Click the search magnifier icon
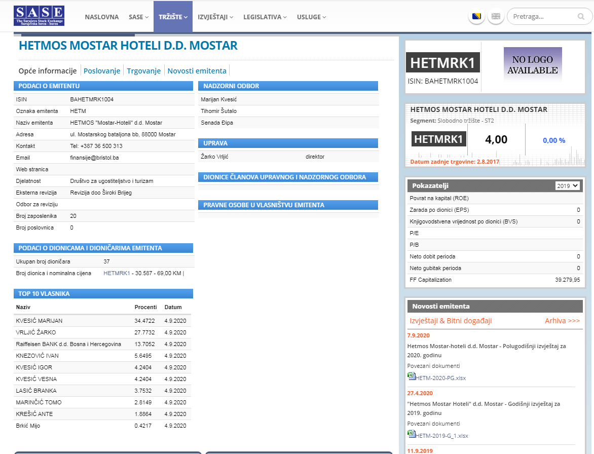This screenshot has height=454, width=594. (x=581, y=16)
